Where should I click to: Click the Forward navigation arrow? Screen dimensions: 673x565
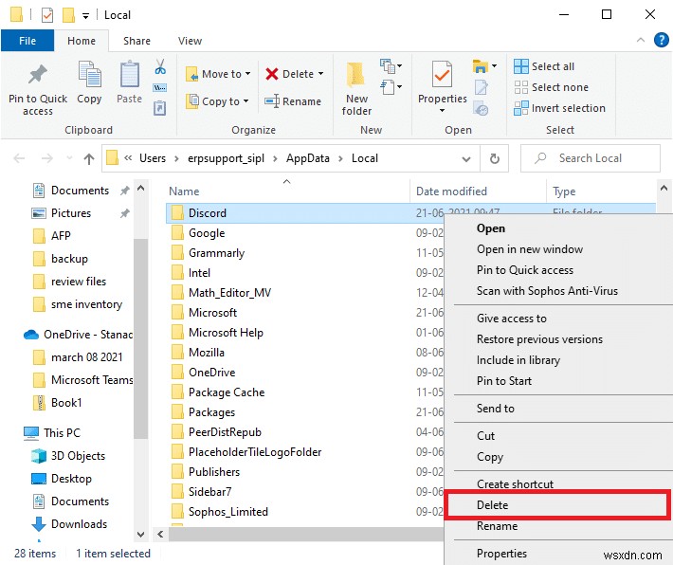[46, 158]
